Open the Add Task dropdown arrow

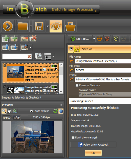94,39
